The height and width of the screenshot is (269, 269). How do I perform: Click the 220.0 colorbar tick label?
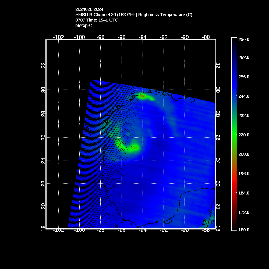[244, 135]
